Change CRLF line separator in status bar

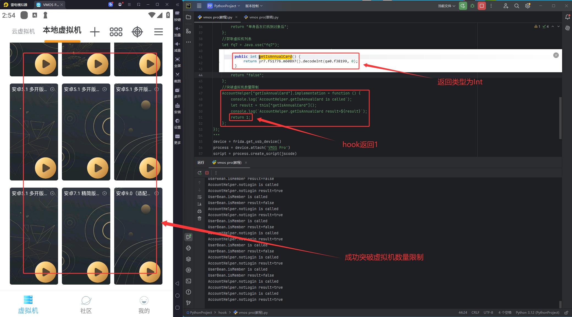(475, 313)
